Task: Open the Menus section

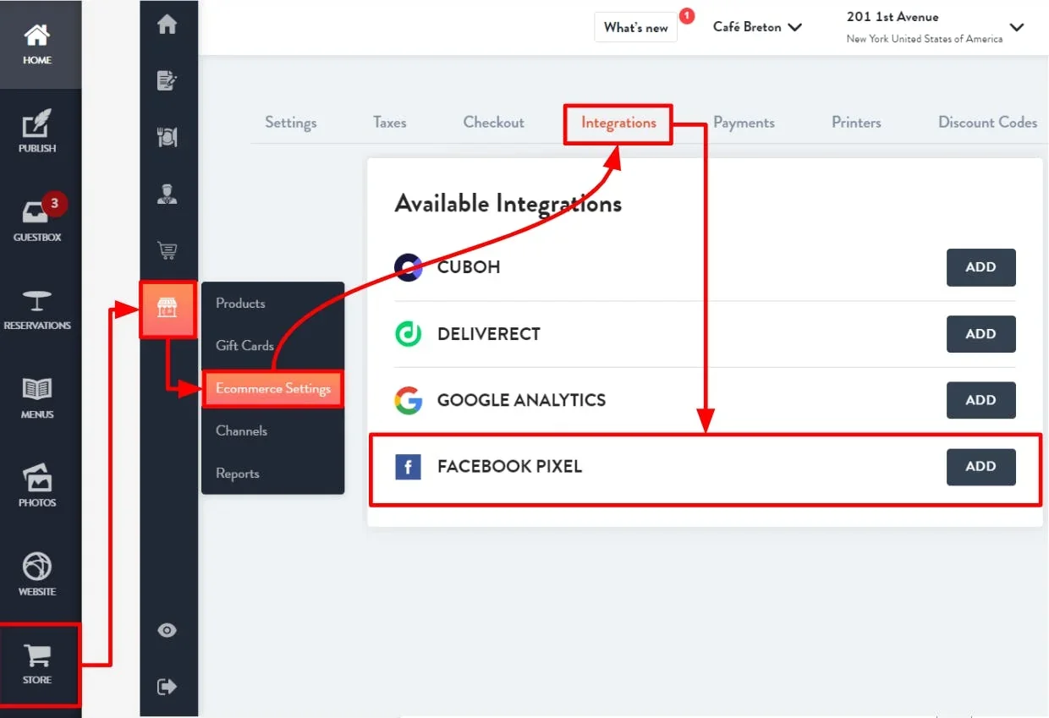Action: 37,398
